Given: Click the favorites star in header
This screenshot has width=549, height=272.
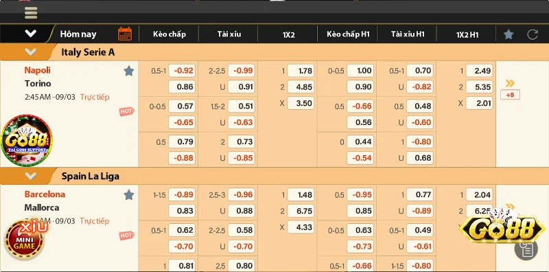Looking at the screenshot, I should [x=509, y=34].
